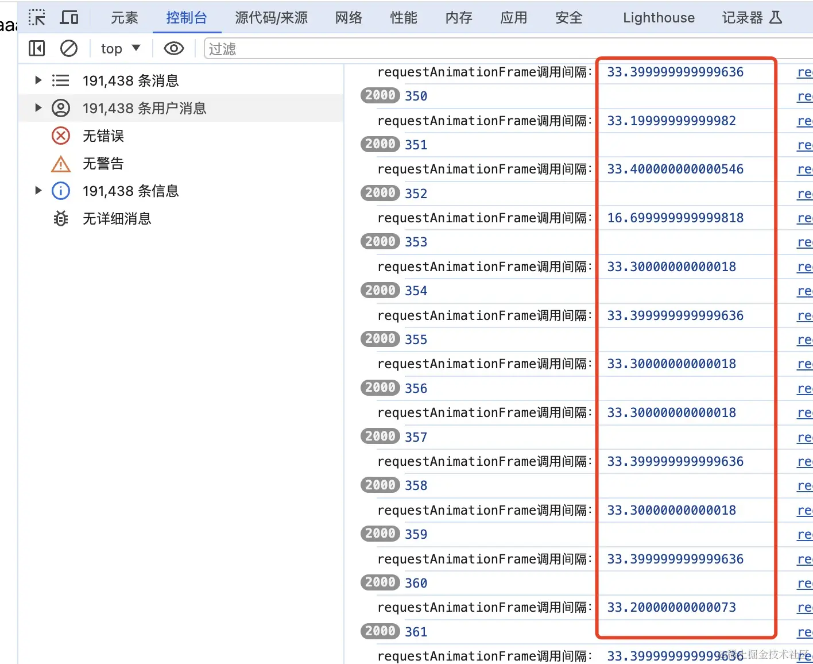813x664 pixels.
Task: Expand the 191,438 条消息 group
Action: pos(38,80)
